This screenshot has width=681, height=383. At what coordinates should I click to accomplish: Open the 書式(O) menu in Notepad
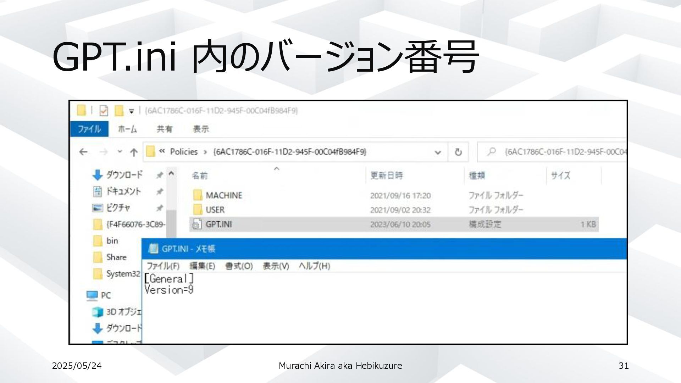[239, 266]
